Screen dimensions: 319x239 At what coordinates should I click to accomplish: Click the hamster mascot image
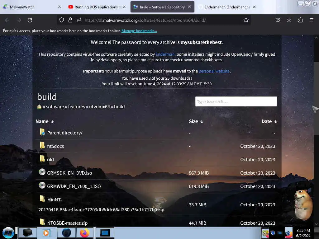[303, 204]
